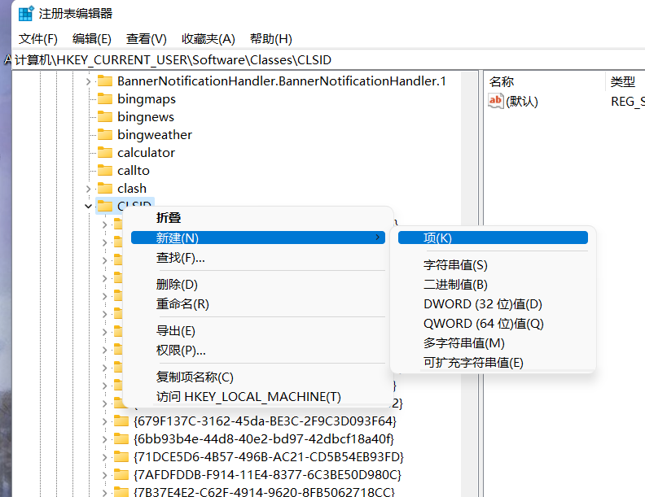Click folder icon of {6bb93b4e-44d8-40e2-bd97-42dbcf18a40f}

click(121, 438)
